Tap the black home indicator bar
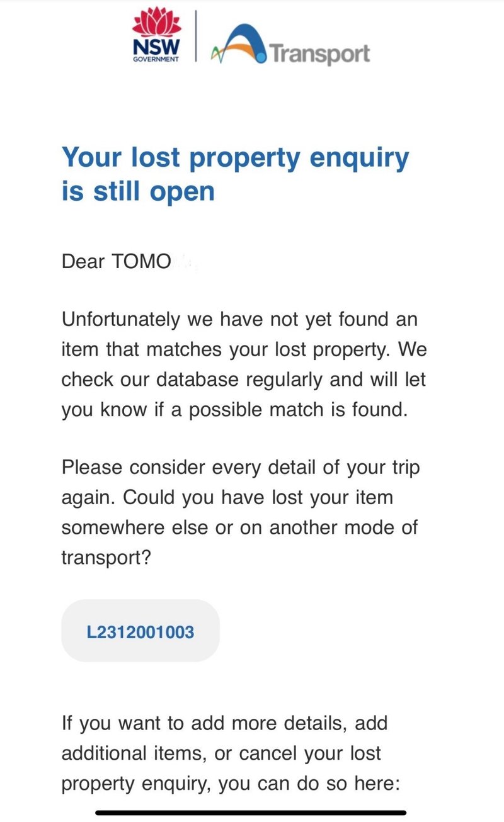This screenshot has height=822, width=504. pos(252,813)
